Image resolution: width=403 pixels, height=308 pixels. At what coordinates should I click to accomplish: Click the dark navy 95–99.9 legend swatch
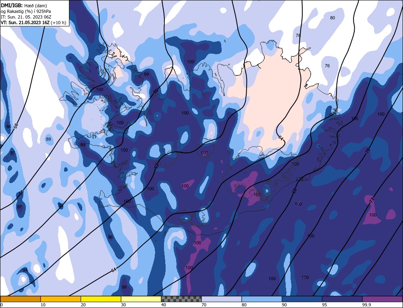(342, 299)
